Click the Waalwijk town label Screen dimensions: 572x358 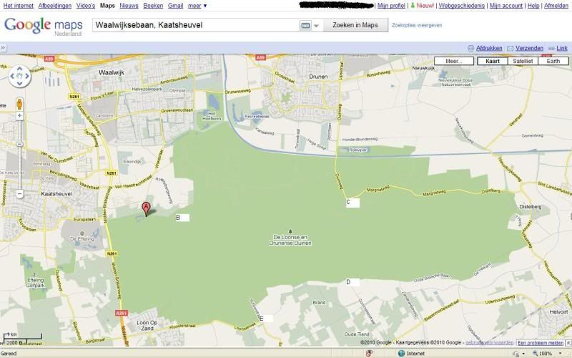112,72
